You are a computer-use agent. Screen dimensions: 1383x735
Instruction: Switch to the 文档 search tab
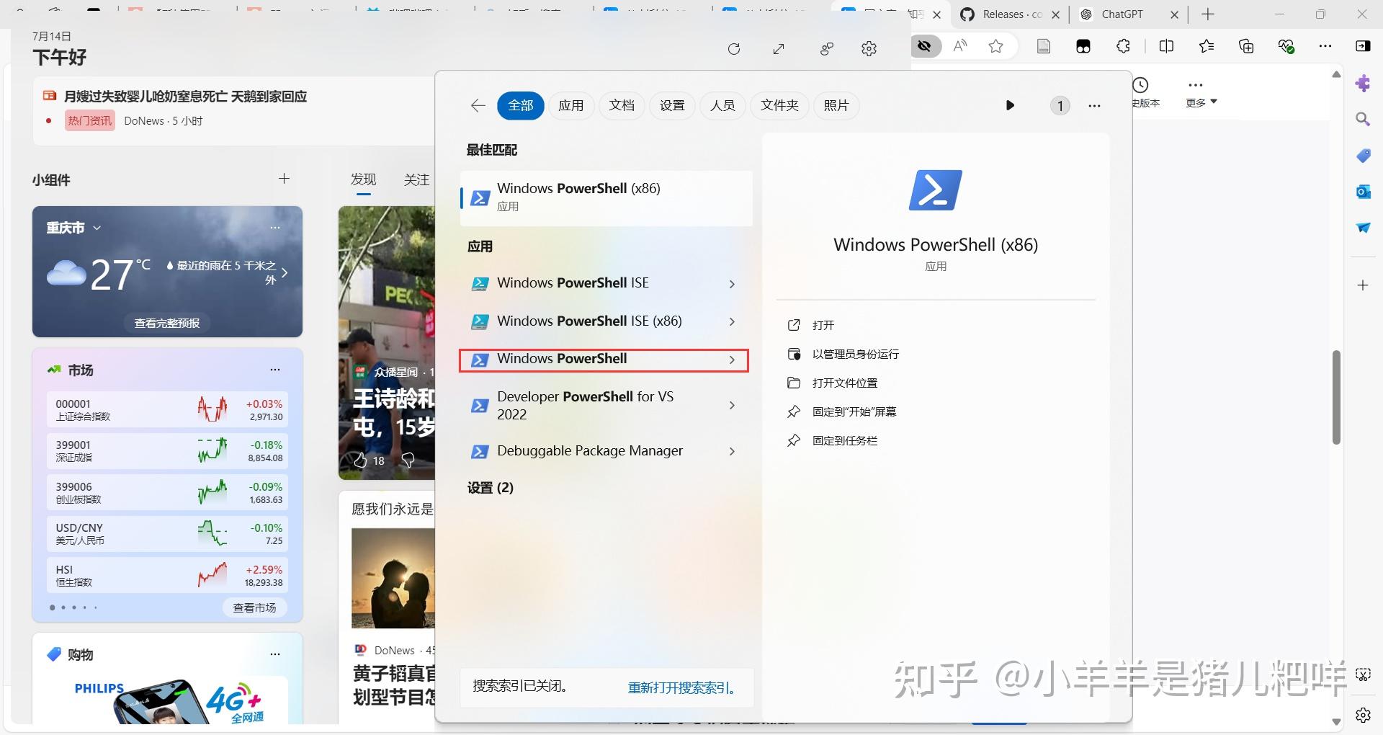[x=621, y=105]
